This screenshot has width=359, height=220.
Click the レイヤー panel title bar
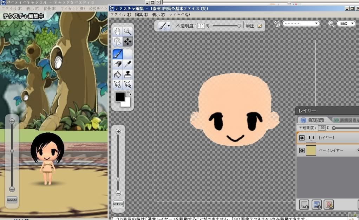pyautogui.click(x=327, y=111)
